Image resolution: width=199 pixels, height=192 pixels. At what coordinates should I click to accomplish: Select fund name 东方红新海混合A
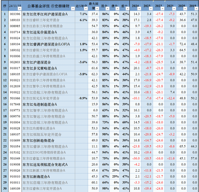click(x=36, y=177)
